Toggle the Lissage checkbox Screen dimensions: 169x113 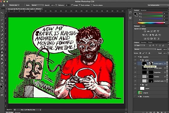tap(72, 5)
